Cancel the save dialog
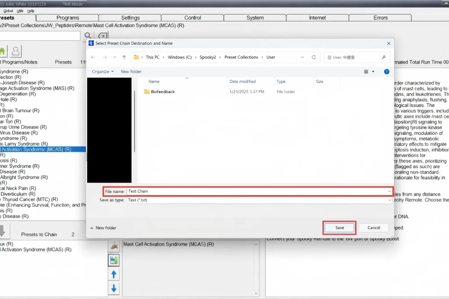 (x=374, y=228)
